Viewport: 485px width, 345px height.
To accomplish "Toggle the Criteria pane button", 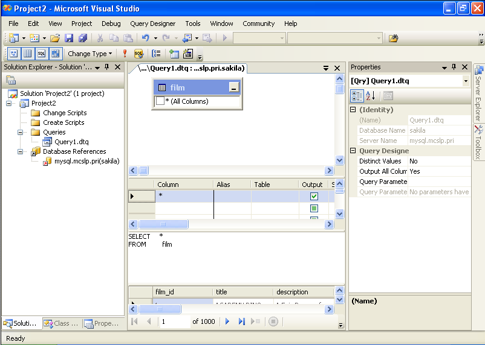I will pyautogui.click(x=27, y=54).
